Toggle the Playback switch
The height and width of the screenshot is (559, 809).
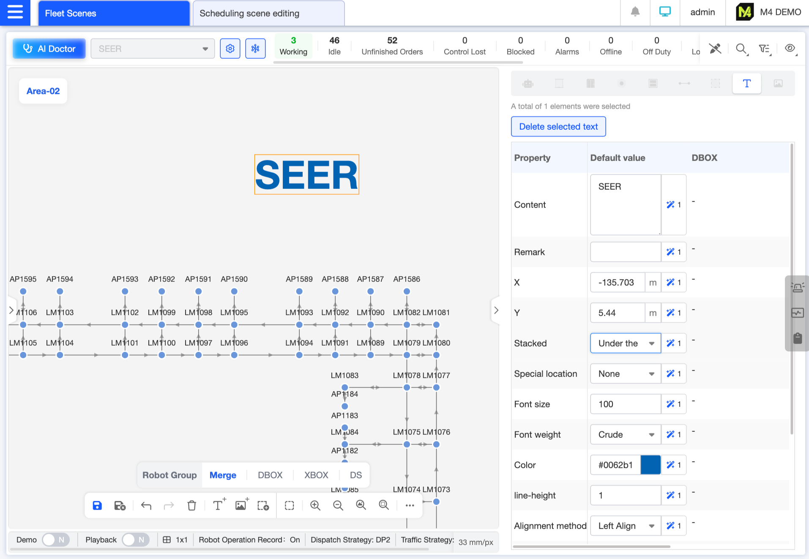tap(135, 540)
